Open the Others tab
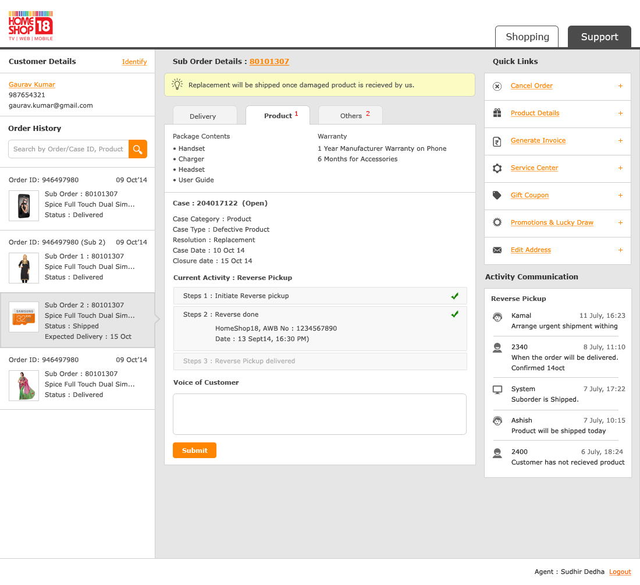The height and width of the screenshot is (585, 640). 351,115
